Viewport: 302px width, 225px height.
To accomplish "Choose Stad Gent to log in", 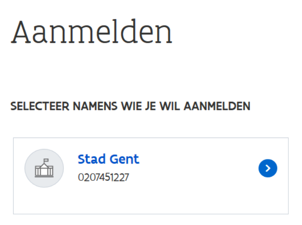I will coord(108,159).
